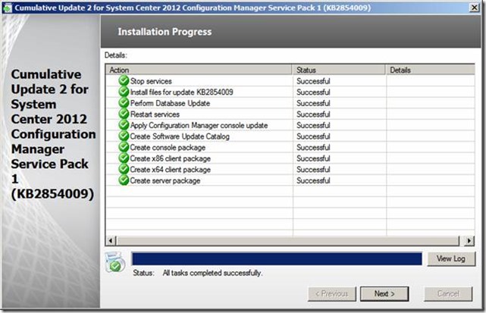Click the greyed-out Cancel button
Viewport: 486px width, 313px height.
[448, 293]
